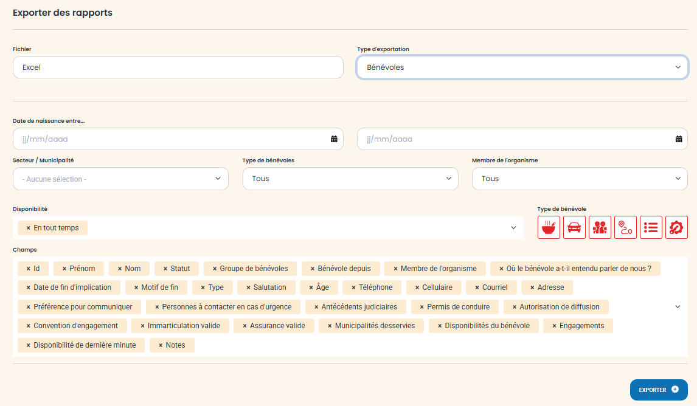Open the Type de bénévoles dropdown

click(x=350, y=179)
